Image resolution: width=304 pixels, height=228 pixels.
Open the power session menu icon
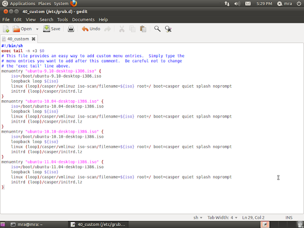pos(299,4)
